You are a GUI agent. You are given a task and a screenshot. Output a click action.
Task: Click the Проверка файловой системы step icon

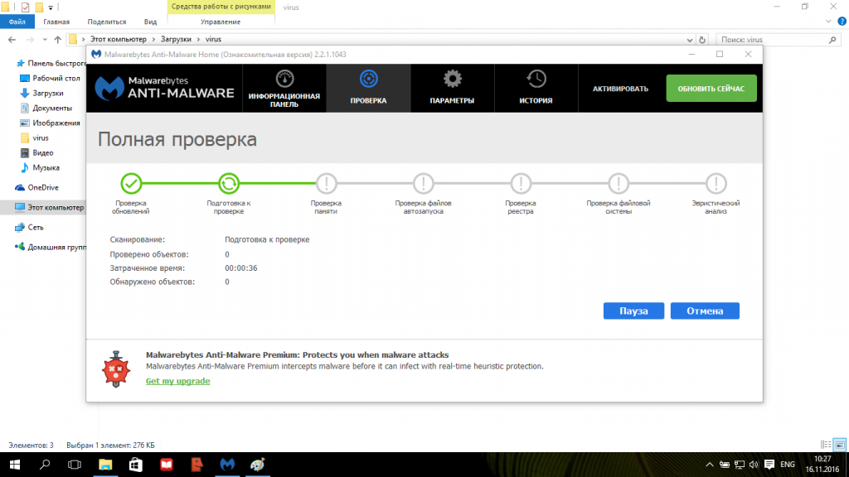click(x=619, y=183)
